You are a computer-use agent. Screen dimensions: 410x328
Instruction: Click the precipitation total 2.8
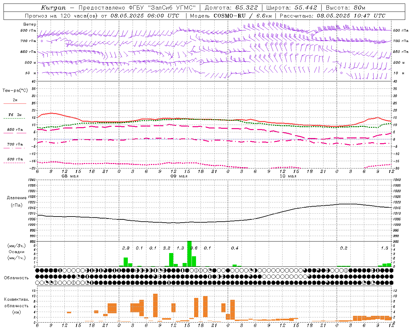[x=126, y=248]
